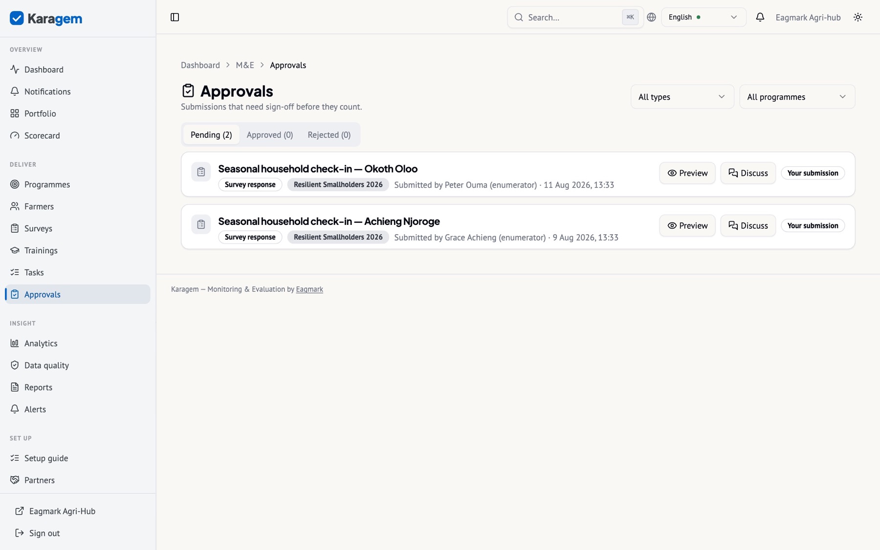The image size is (880, 550).
Task: Open Trainings from the sidebar
Action: point(78,250)
